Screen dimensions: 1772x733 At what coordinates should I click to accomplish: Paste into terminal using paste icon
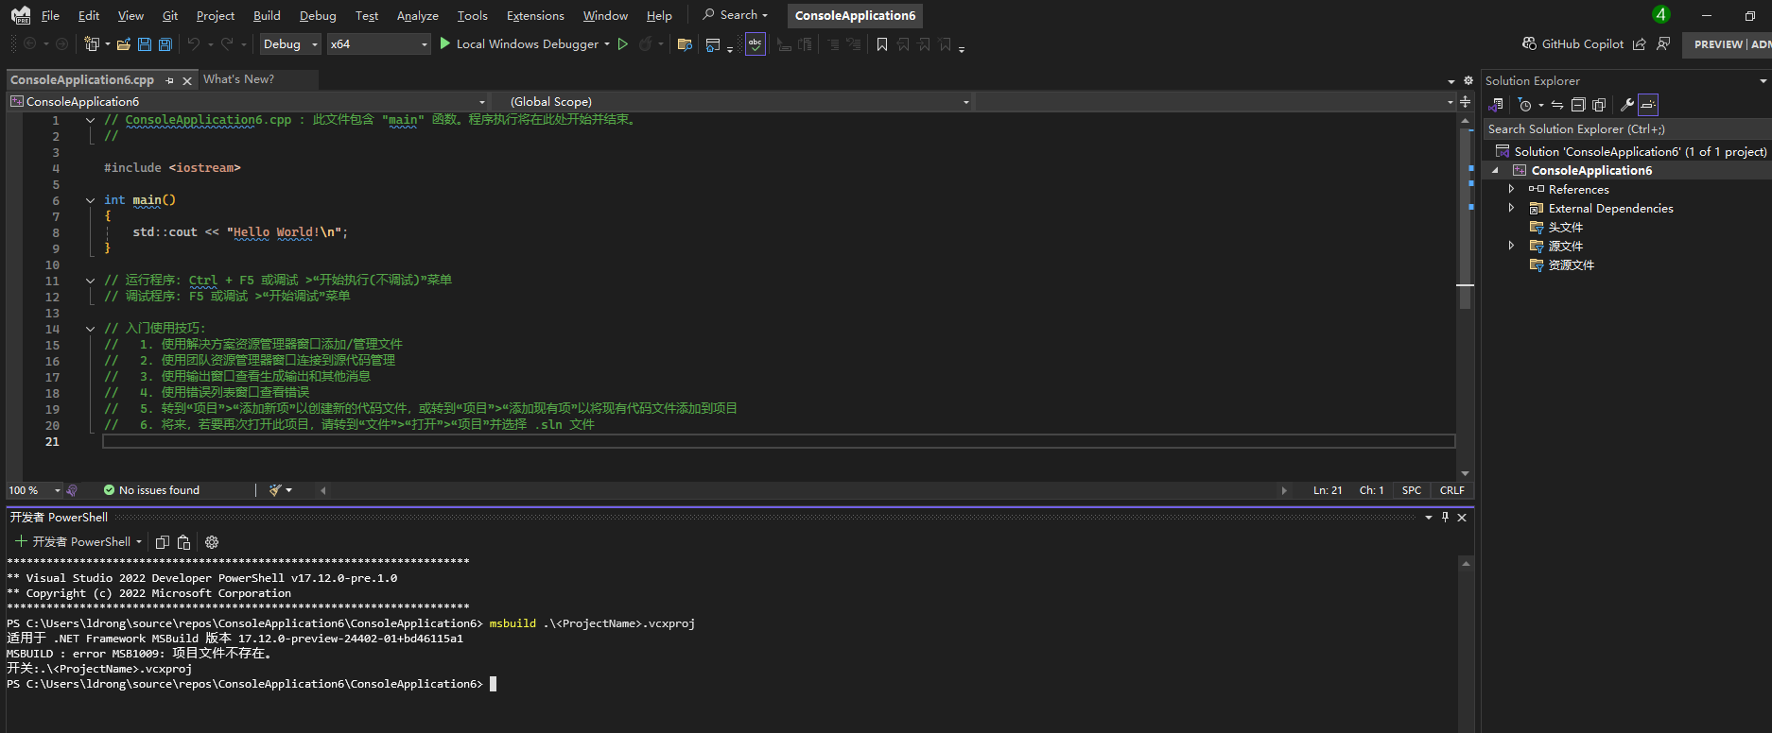183,542
